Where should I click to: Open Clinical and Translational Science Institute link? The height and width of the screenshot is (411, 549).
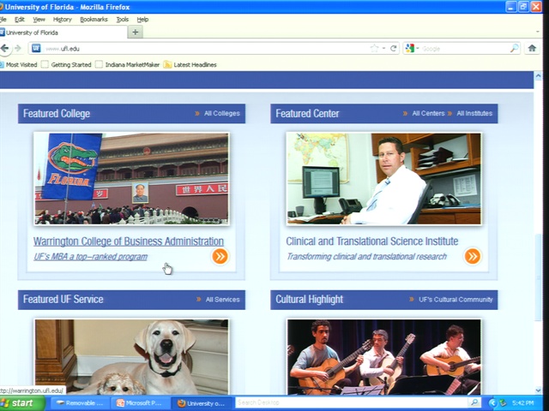coord(371,241)
